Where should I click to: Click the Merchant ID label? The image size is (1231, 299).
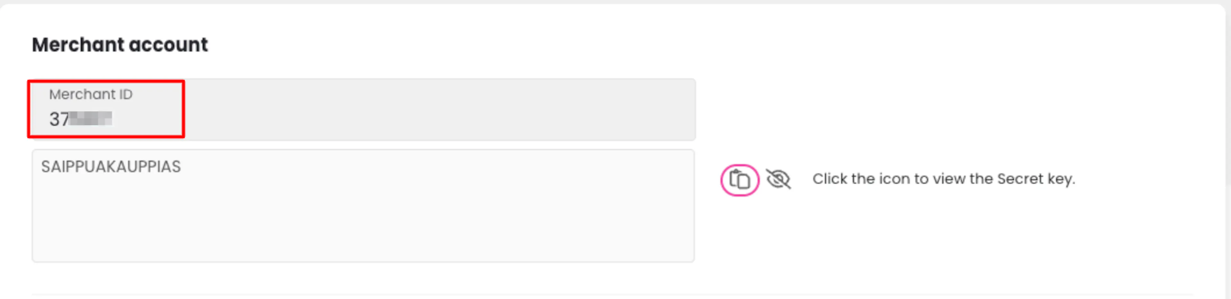point(91,94)
